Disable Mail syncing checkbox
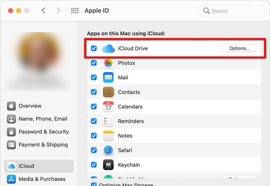Viewport: 270px width, 186px height. tap(94, 77)
